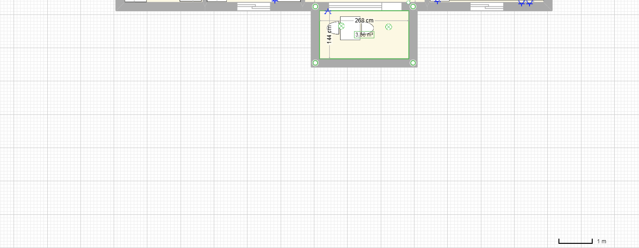Select the window in the right section of the long wall
The height and width of the screenshot is (248, 639).
tap(487, 7)
